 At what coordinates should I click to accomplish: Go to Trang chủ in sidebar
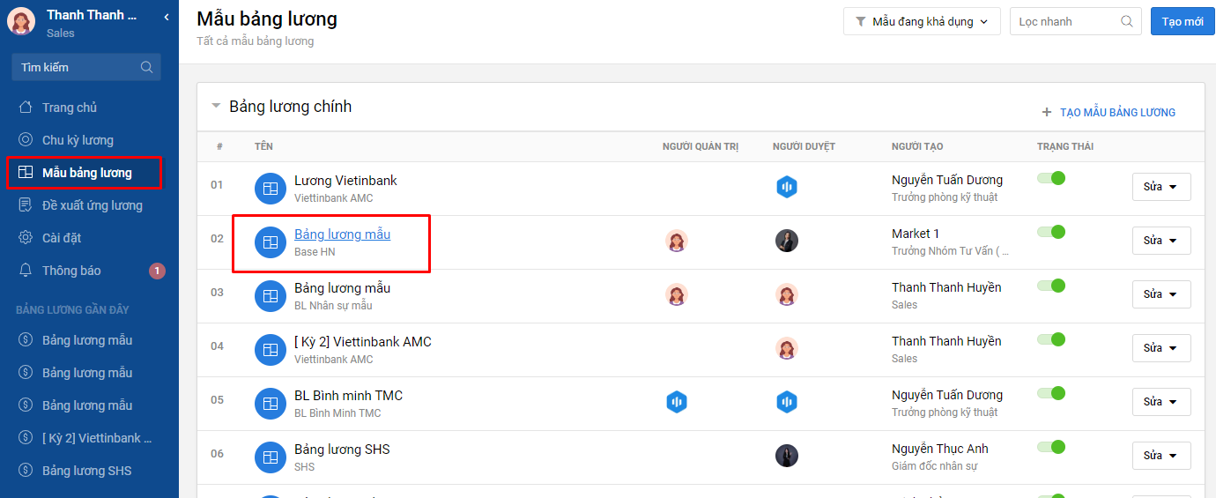click(x=70, y=108)
